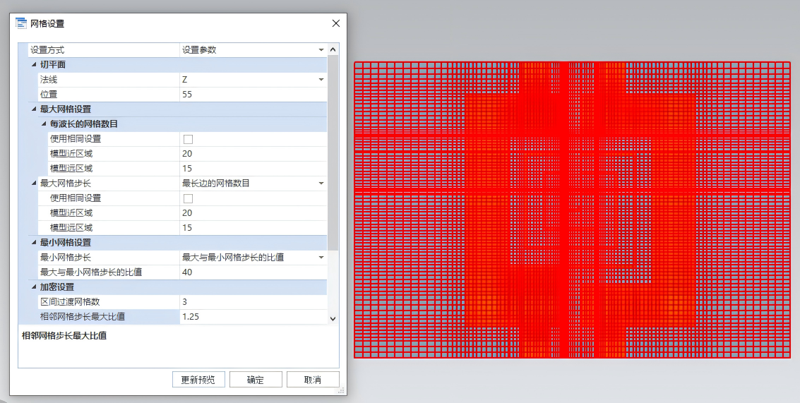Select the 区间过渡网格数 row label
The width and height of the screenshot is (800, 403).
coord(70,302)
